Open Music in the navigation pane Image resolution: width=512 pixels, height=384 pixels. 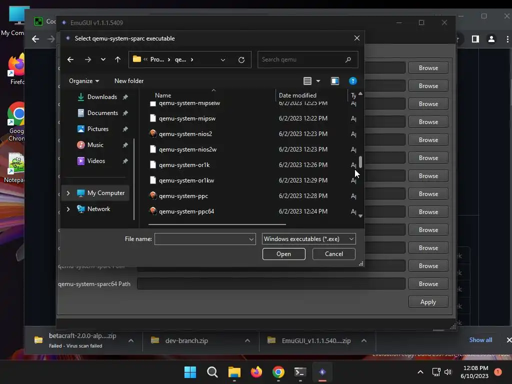click(95, 145)
